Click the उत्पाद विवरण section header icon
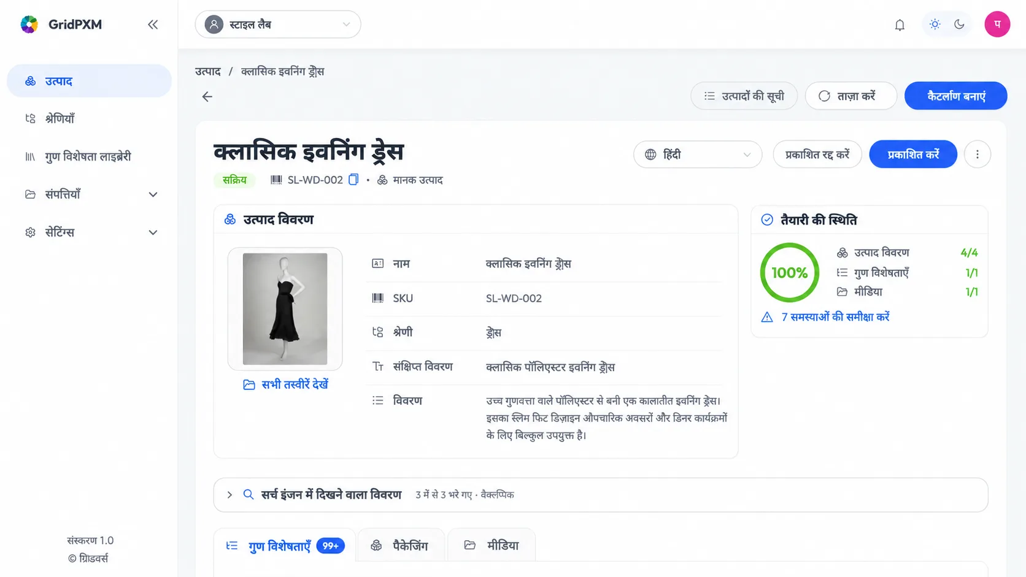Image resolution: width=1026 pixels, height=577 pixels. (x=230, y=220)
